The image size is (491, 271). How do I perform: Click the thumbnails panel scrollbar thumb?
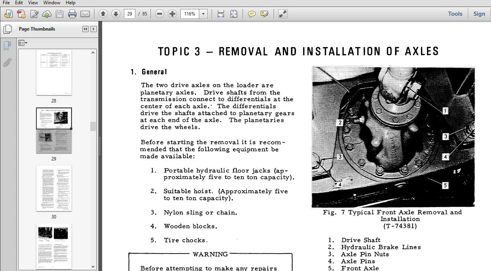93,126
